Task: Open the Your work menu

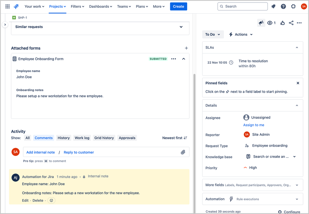Action: [34, 6]
